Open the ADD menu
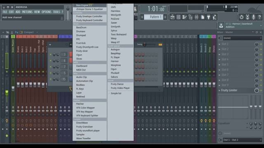The image size is (264, 148). pyautogui.click(x=18, y=12)
